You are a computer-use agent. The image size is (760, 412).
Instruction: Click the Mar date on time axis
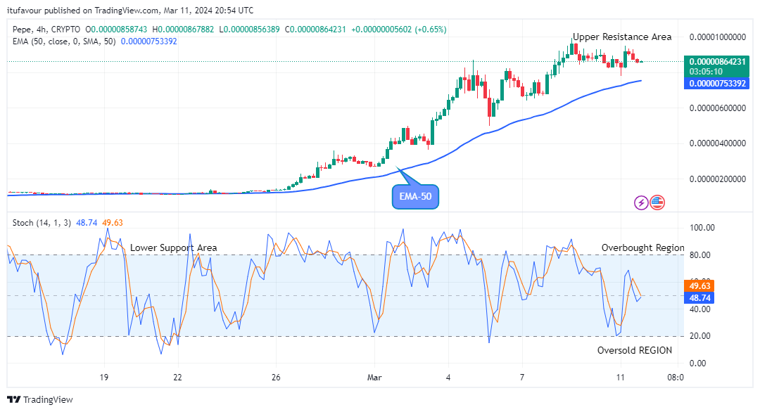tap(374, 377)
